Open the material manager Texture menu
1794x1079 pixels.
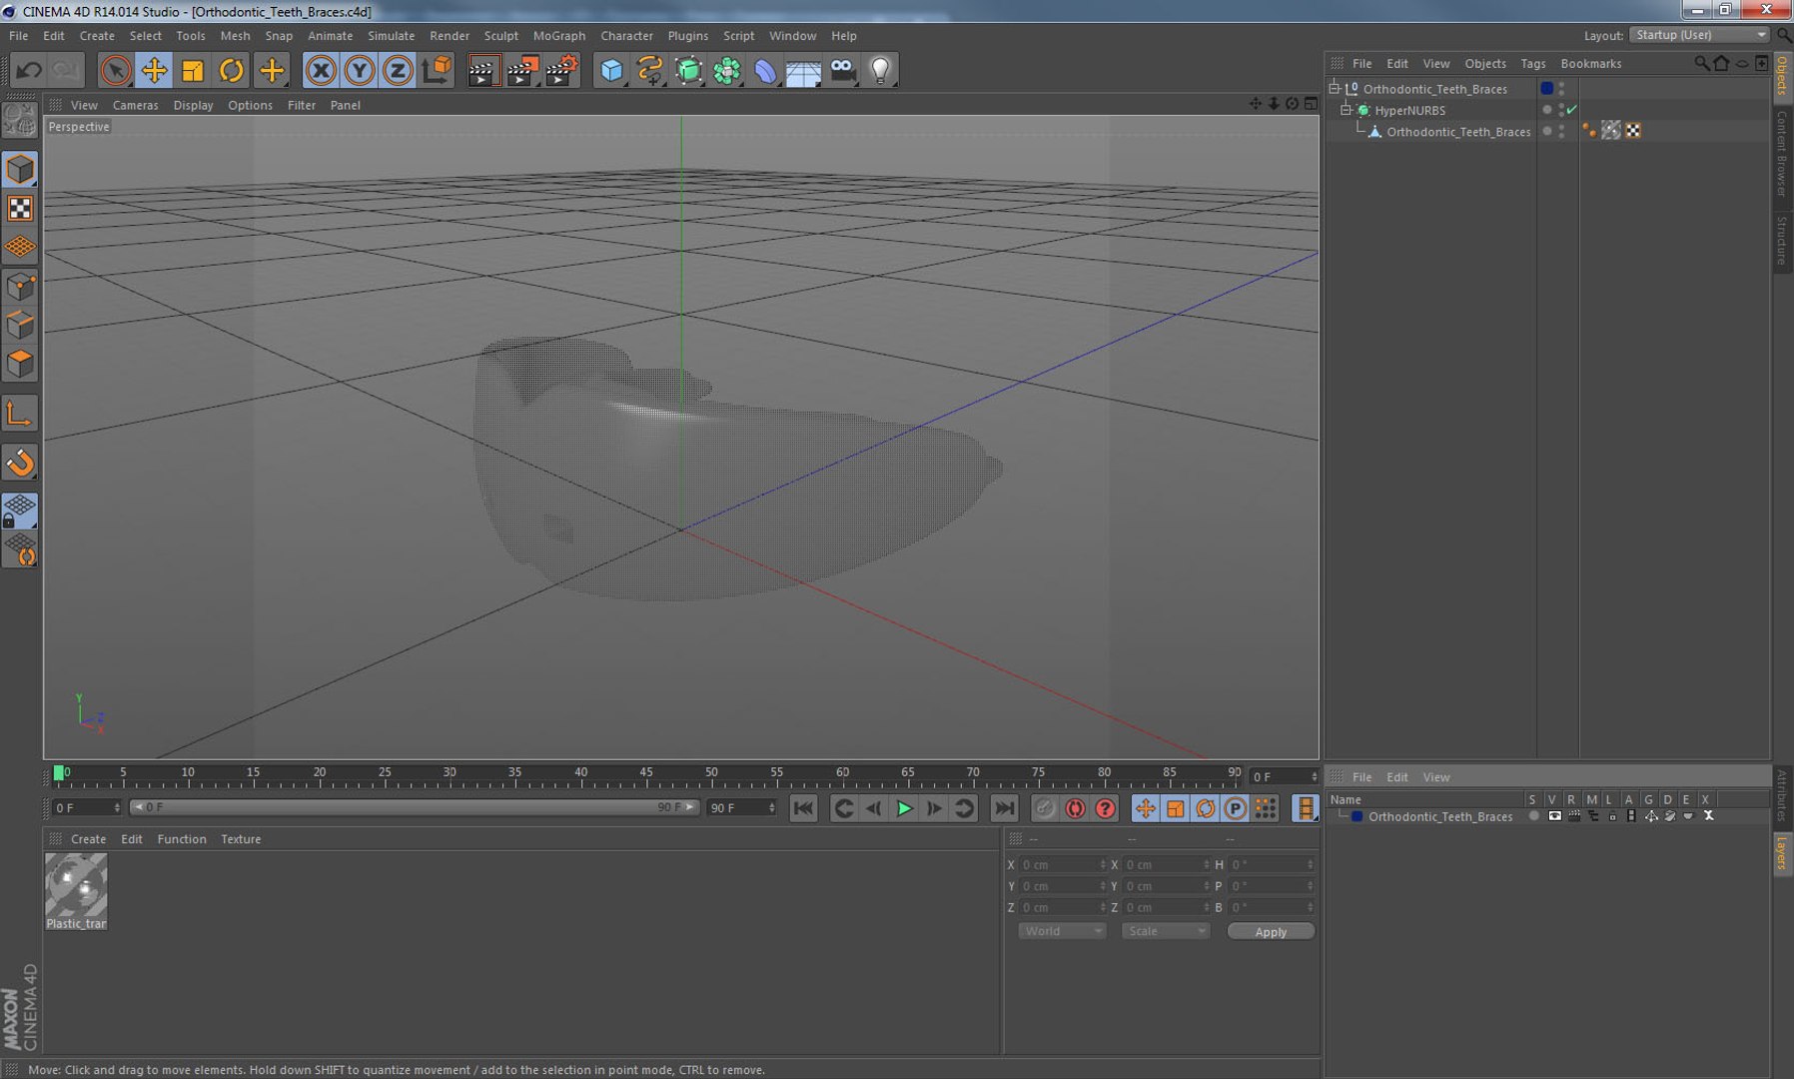[x=241, y=839]
